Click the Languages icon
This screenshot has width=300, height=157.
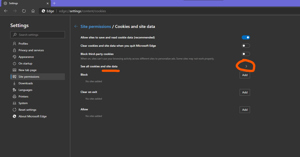click(14, 90)
